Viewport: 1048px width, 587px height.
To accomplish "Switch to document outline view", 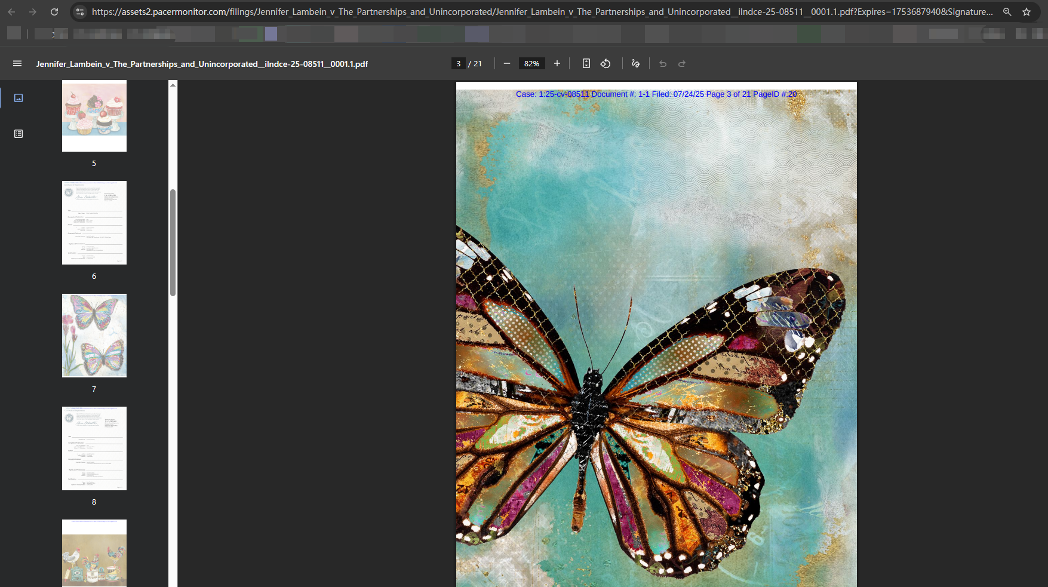I will pyautogui.click(x=19, y=134).
